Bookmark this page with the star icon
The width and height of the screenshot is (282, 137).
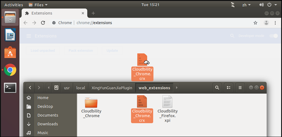click(x=255, y=23)
